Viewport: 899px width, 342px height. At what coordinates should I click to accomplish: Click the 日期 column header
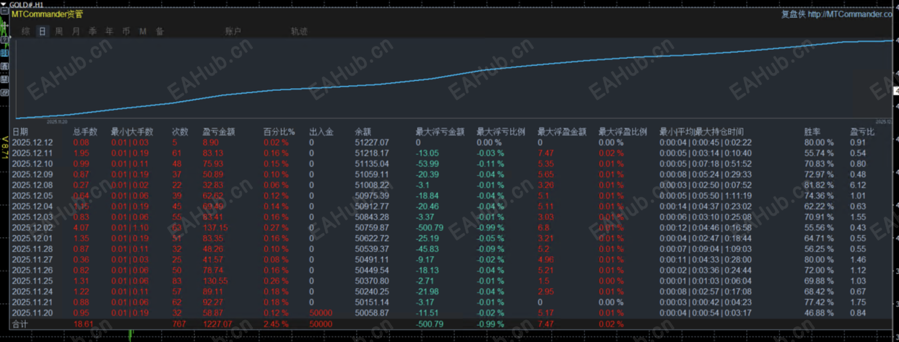[x=20, y=132]
